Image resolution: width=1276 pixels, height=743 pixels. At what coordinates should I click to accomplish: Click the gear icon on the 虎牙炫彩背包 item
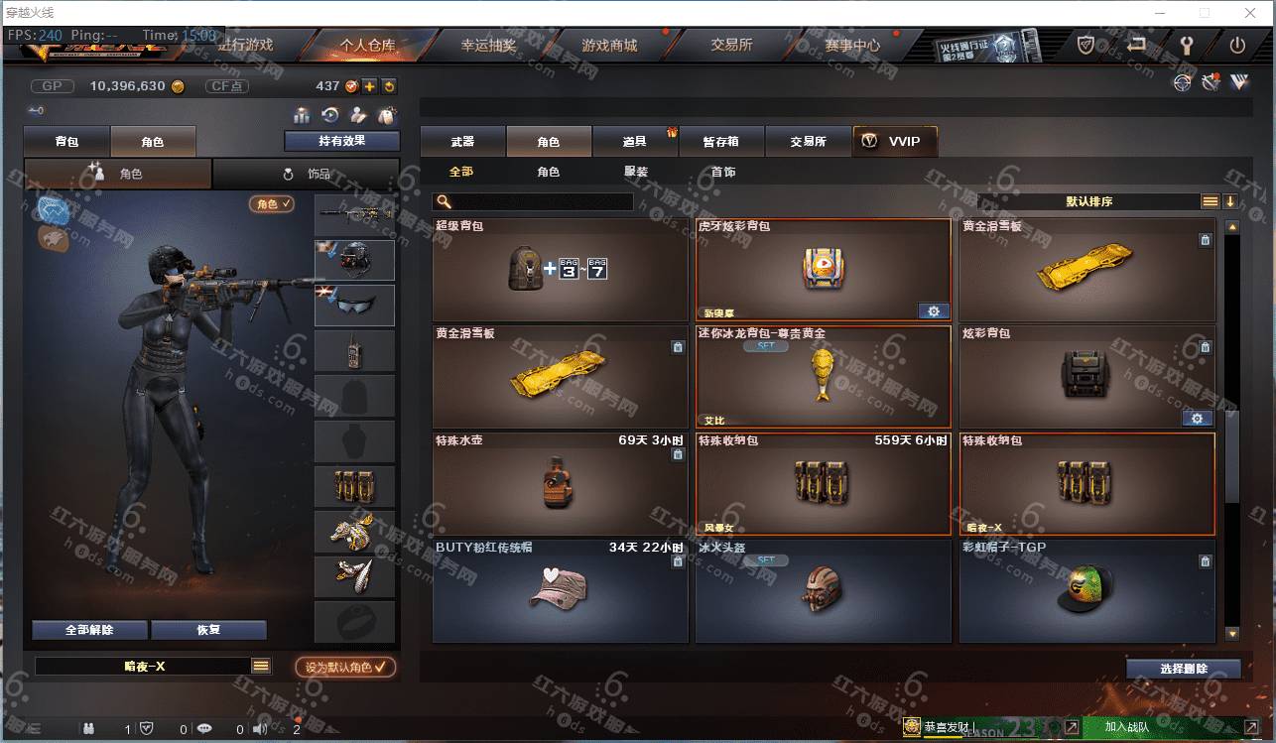click(x=933, y=311)
